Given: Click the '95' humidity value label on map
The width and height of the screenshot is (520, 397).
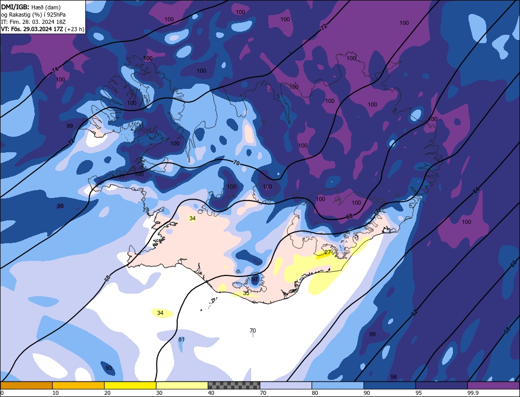Looking at the screenshot, I should (60, 206).
